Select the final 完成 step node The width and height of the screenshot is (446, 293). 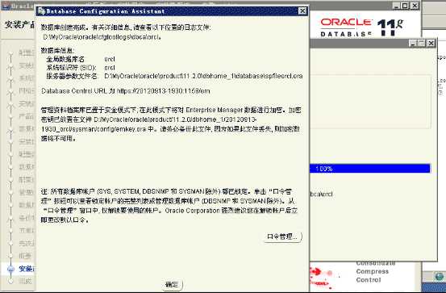25,282
